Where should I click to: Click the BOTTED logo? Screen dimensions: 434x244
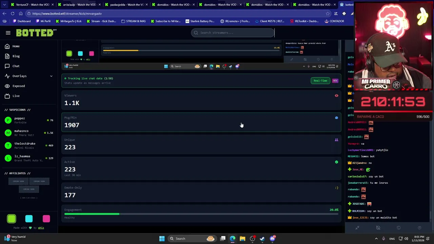pyautogui.click(x=36, y=33)
